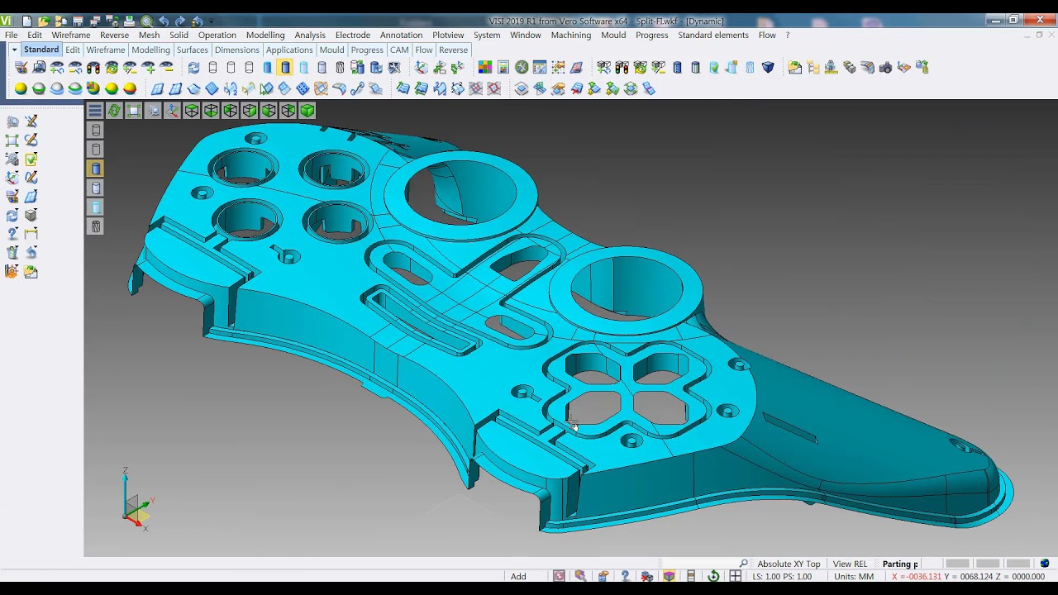Switch to the Modelling toolbar tab
1058x595 pixels.
coord(150,50)
